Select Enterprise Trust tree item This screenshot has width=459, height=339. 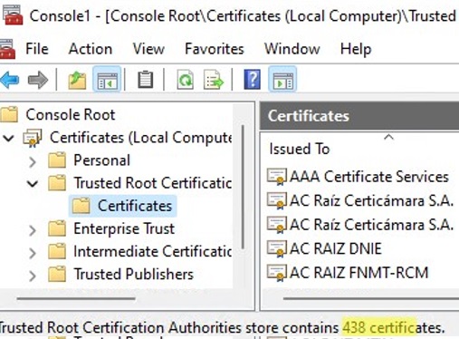click(x=124, y=228)
